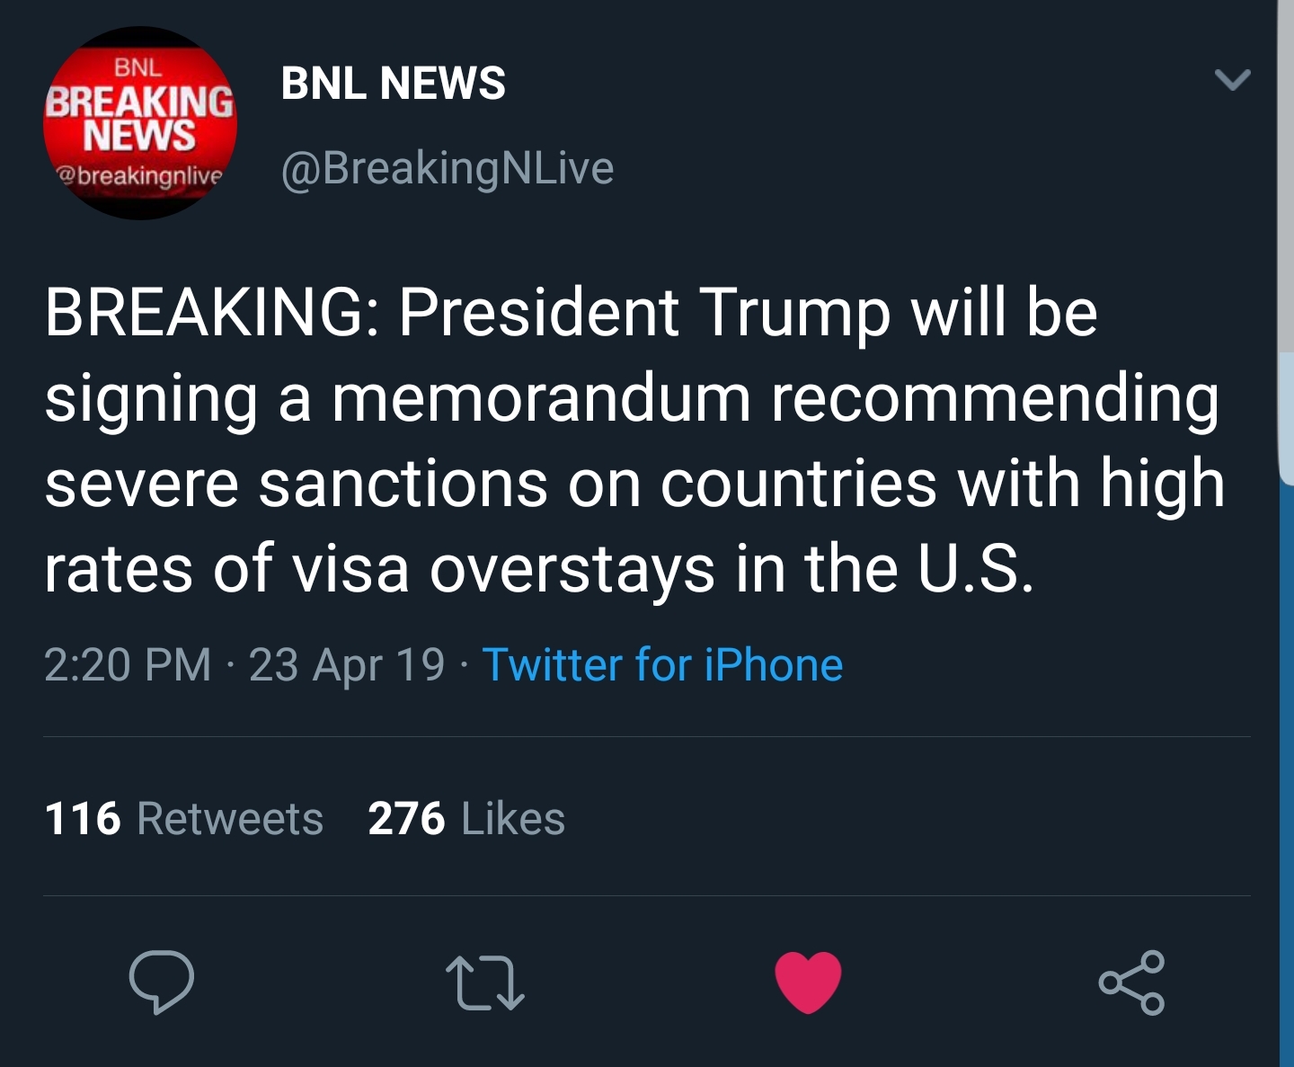
Task: Select the 2:20 PM timestamp
Action: [x=128, y=665]
